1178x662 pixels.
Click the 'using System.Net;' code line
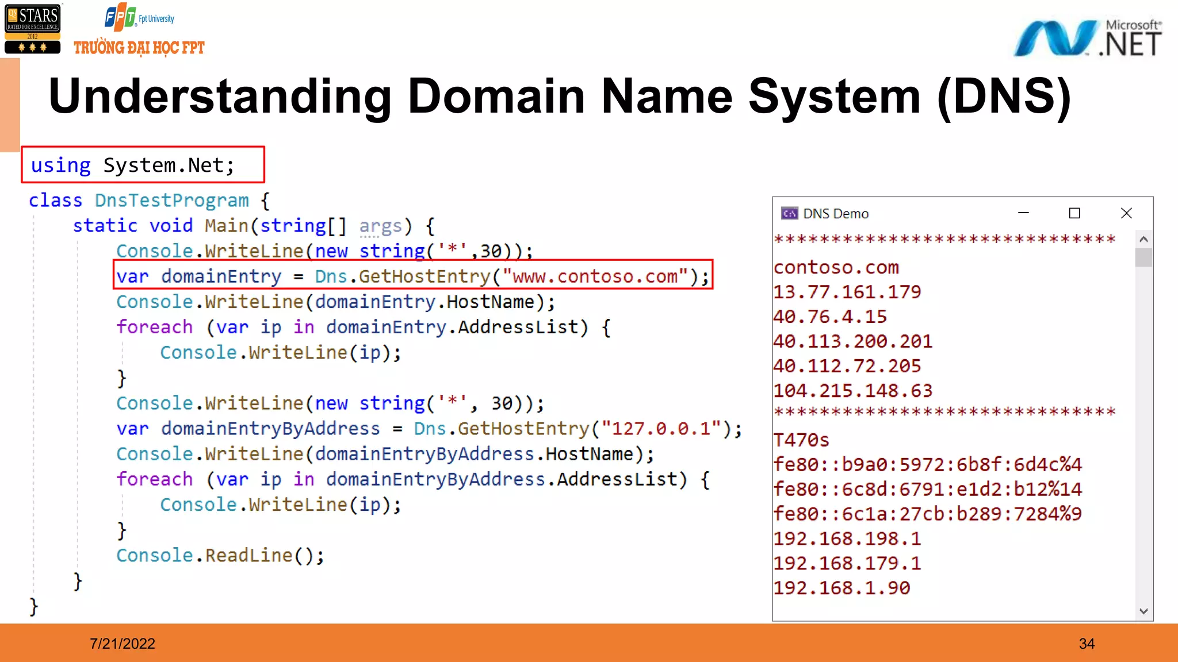click(x=133, y=165)
